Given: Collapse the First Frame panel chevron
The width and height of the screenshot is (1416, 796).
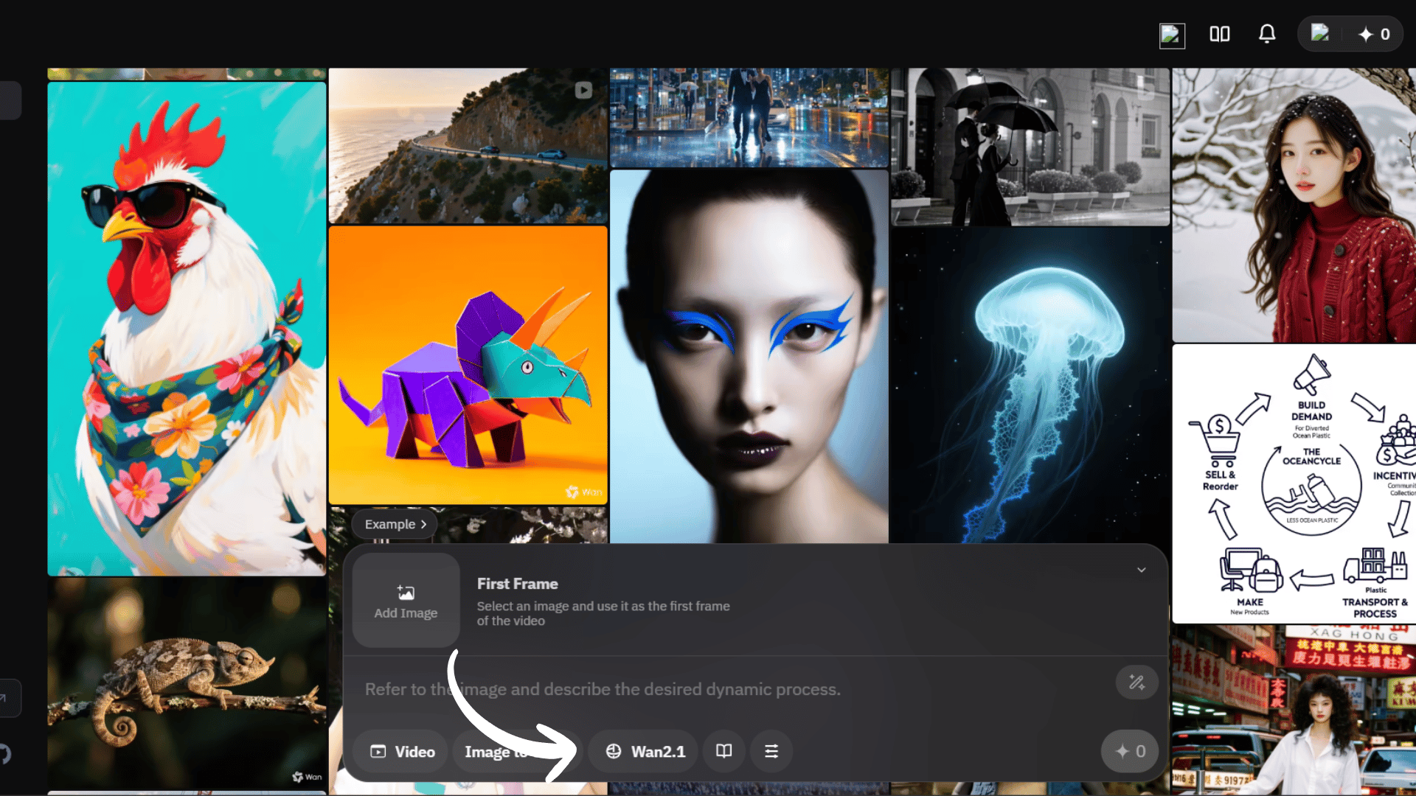Looking at the screenshot, I should click(1141, 570).
